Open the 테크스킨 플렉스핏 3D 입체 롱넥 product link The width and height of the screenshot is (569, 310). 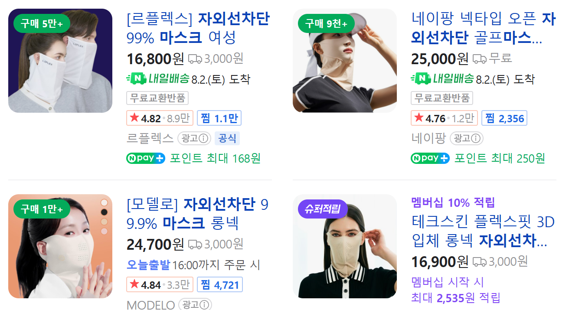click(483, 231)
